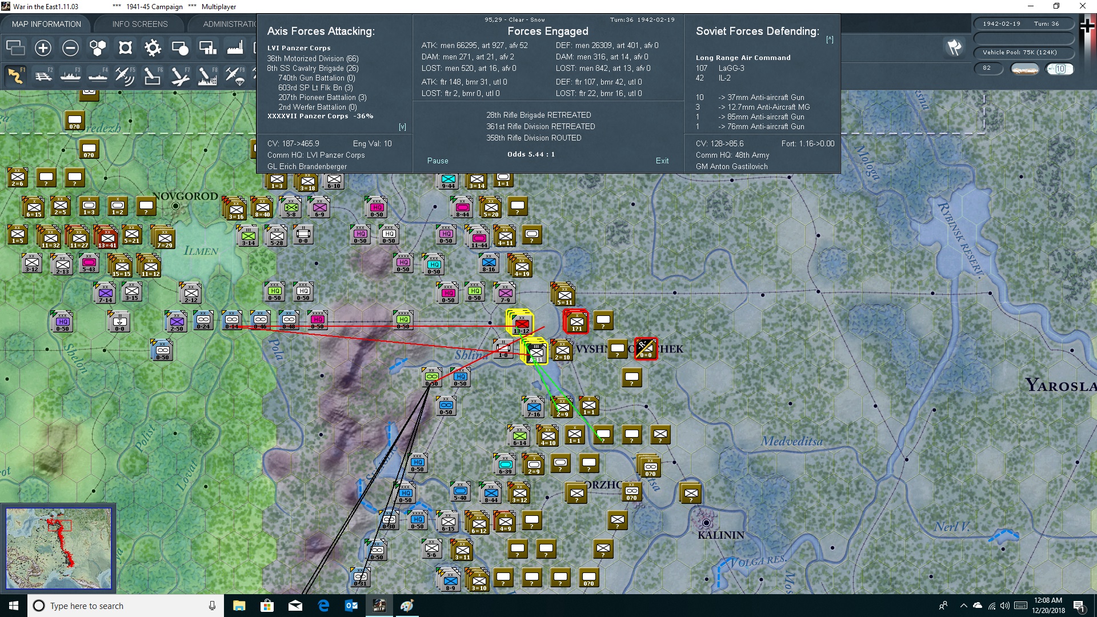
Task: Click the Windows Start button
Action: [14, 606]
